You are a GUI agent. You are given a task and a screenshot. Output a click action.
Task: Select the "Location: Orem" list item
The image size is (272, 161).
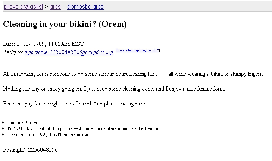click(22, 123)
